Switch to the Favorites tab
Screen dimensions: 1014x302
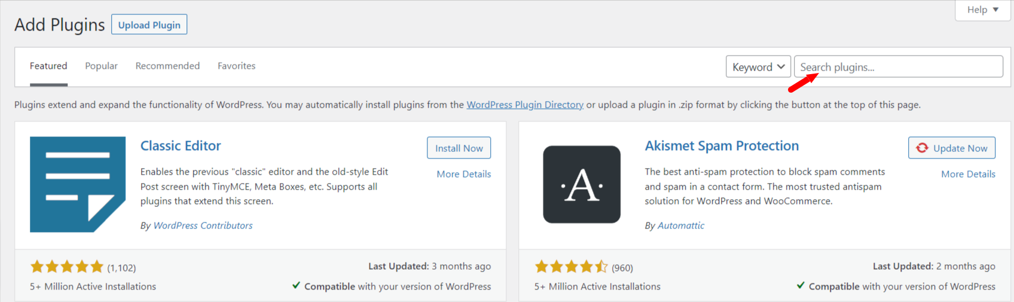point(236,66)
